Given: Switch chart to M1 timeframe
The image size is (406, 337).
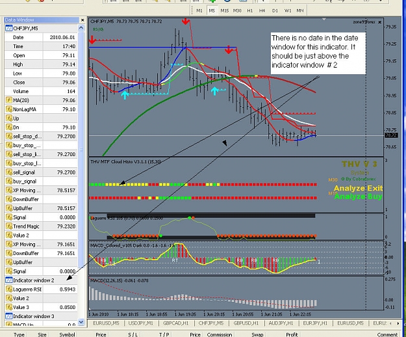Looking at the screenshot, I should 199,10.
